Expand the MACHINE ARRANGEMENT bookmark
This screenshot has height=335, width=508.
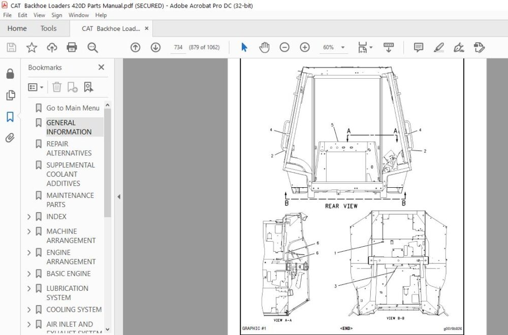point(29,231)
